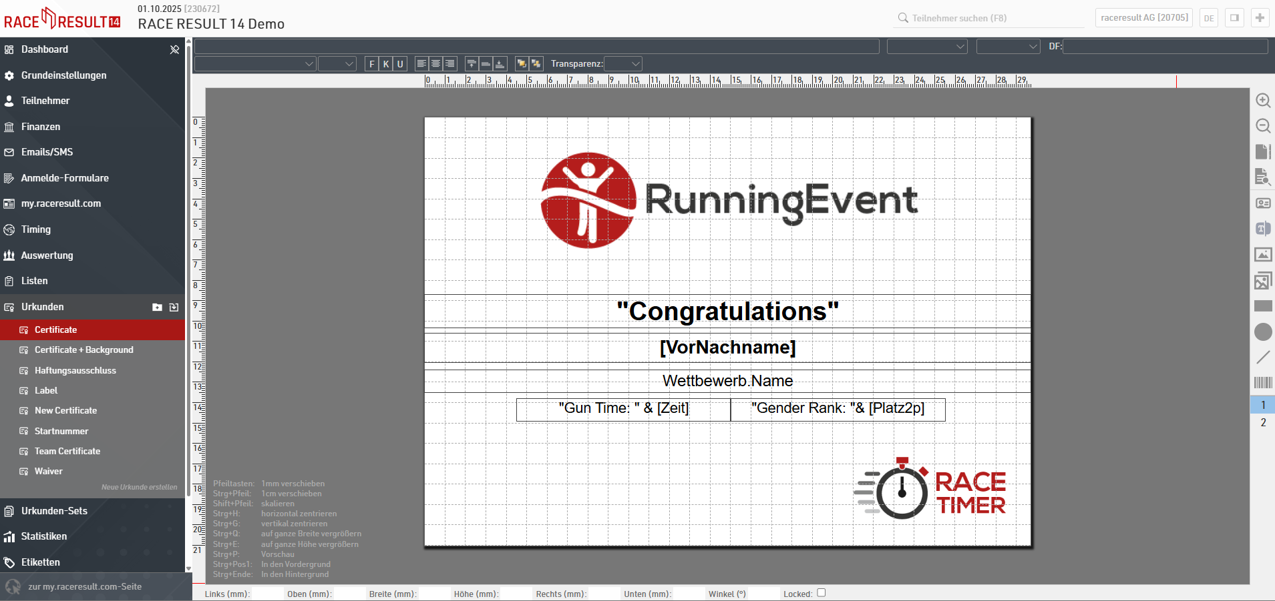Enable the Locked checkbox
Image resolution: width=1275 pixels, height=601 pixels.
pos(822,592)
